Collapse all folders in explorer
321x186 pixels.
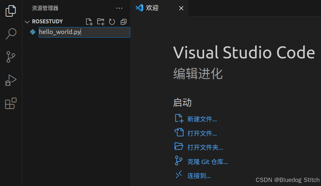pyautogui.click(x=124, y=22)
